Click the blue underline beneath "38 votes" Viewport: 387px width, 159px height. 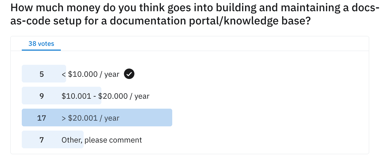(41, 50)
